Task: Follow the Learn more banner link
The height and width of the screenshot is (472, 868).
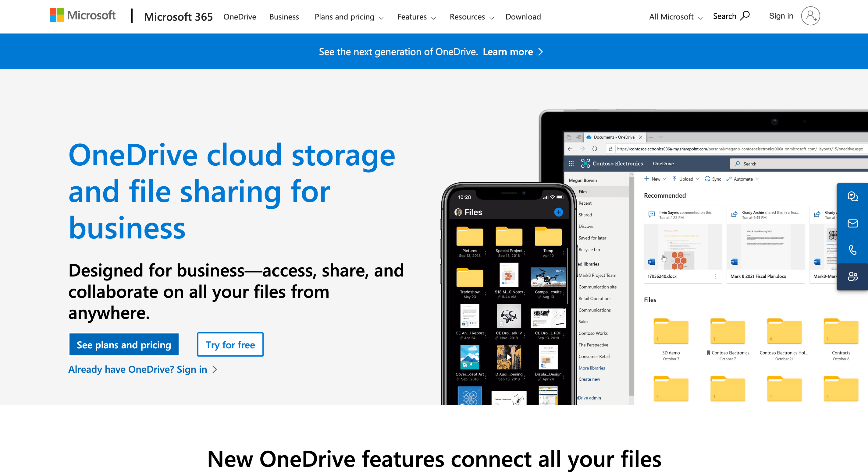Action: click(x=513, y=51)
